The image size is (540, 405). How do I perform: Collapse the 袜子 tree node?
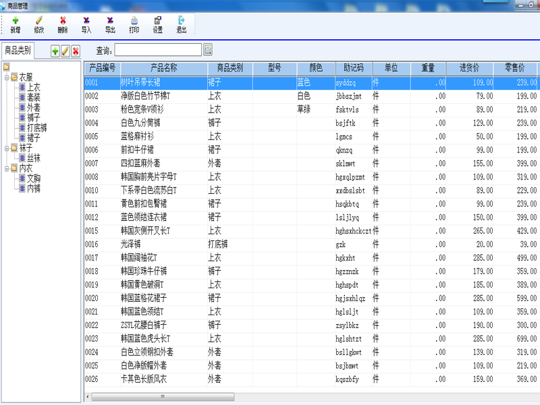coord(6,148)
